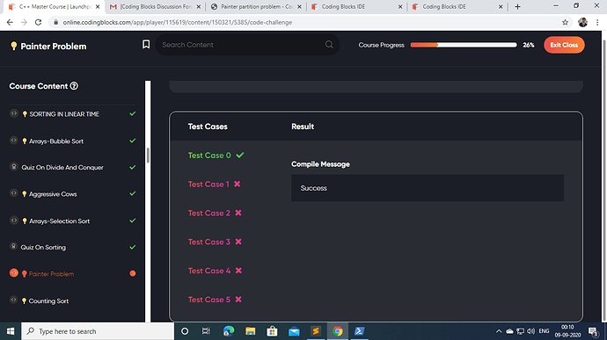The image size is (607, 340).
Task: Click the red cross next to Test Case 5
Action: click(x=238, y=300)
